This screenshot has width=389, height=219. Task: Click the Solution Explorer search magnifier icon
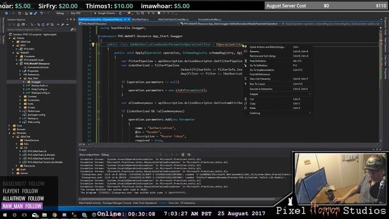pos(72,30)
